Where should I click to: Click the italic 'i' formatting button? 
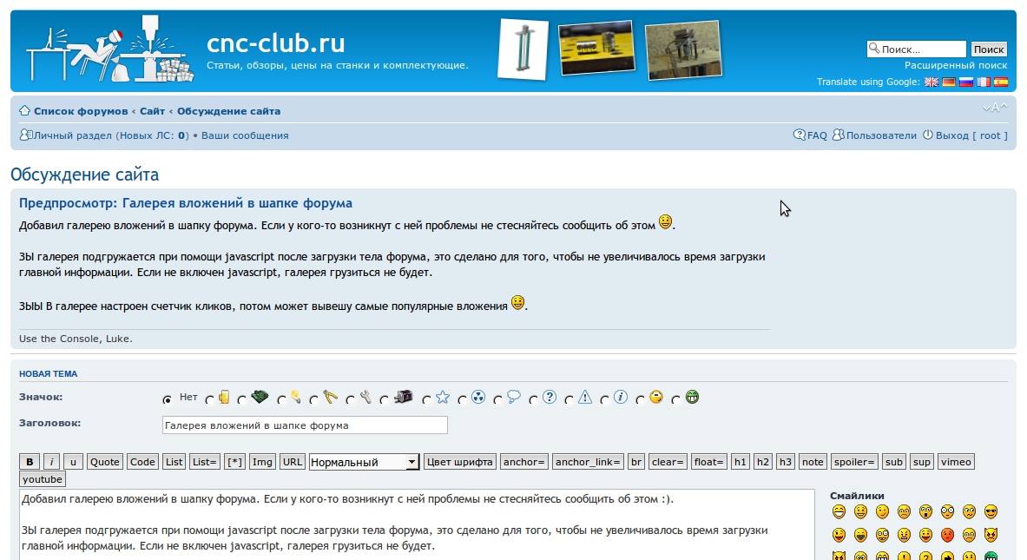(x=52, y=462)
